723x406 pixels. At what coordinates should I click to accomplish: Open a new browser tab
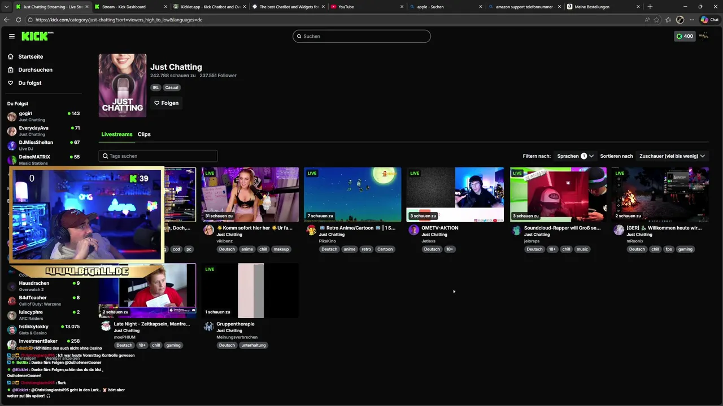click(x=650, y=7)
